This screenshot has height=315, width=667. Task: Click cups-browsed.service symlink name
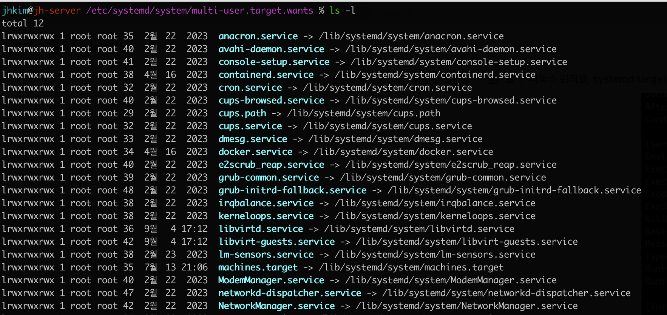271,100
